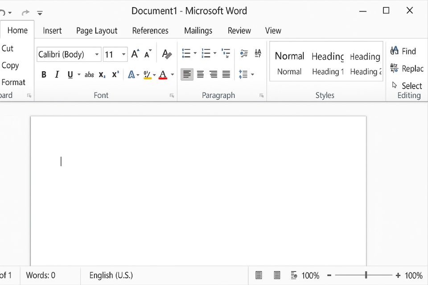Viewport: 428px width, 285px height.
Task: Toggle Italic formatting
Action: tap(57, 75)
